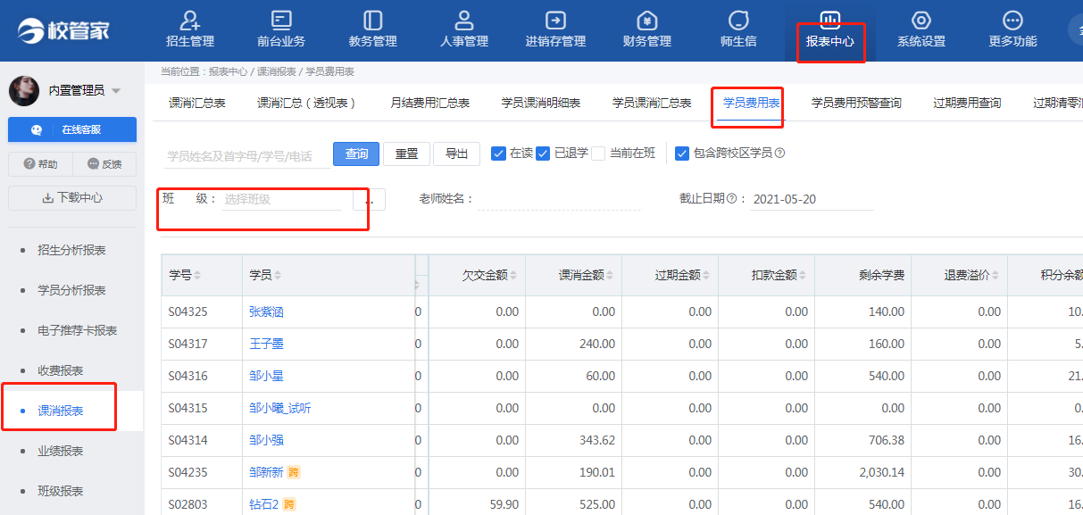1083x515 pixels.
Task: Open student 邹小强 link
Action: [x=266, y=441]
